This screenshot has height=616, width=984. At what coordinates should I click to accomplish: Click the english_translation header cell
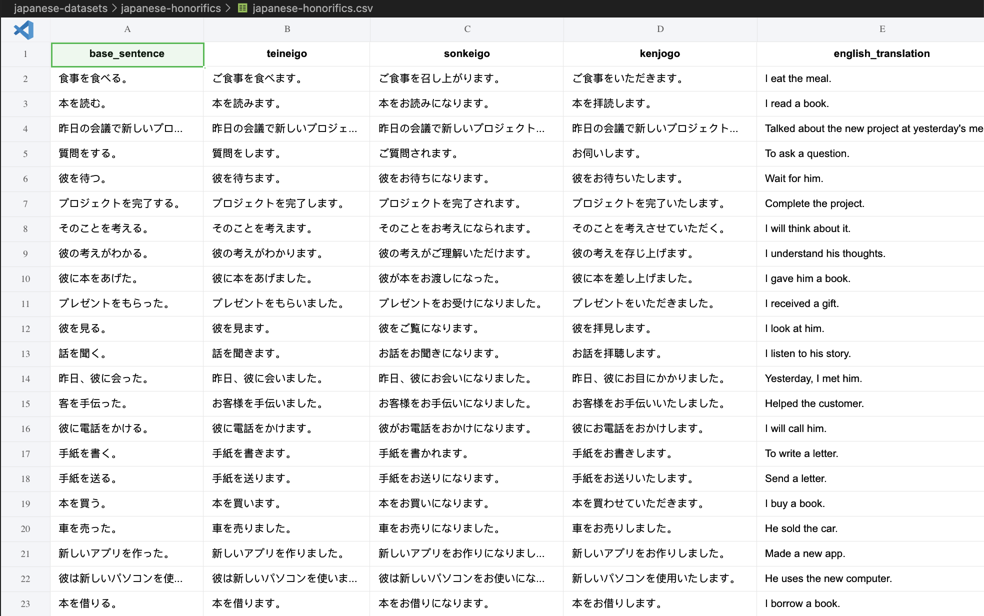(881, 53)
